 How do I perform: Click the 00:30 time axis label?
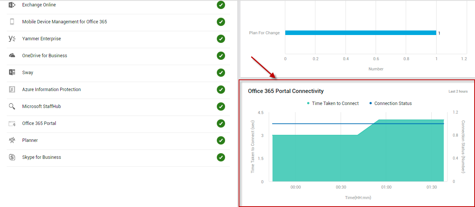[341, 187]
